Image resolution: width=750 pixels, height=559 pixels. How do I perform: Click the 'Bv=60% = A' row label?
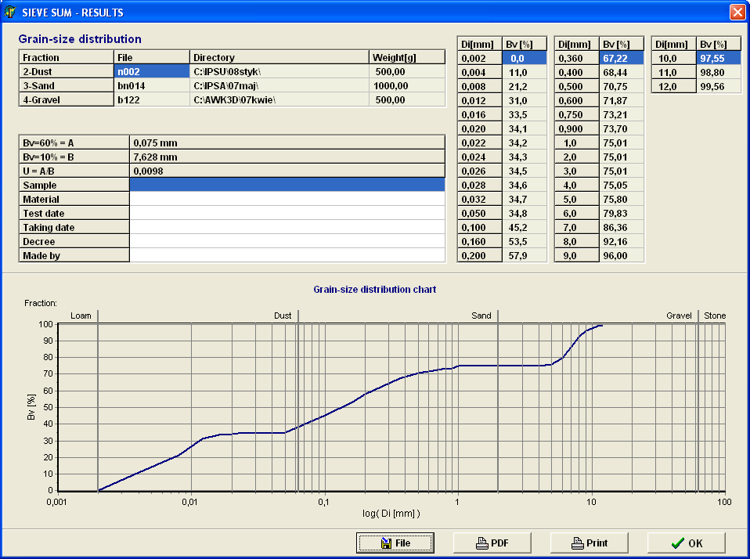click(74, 142)
